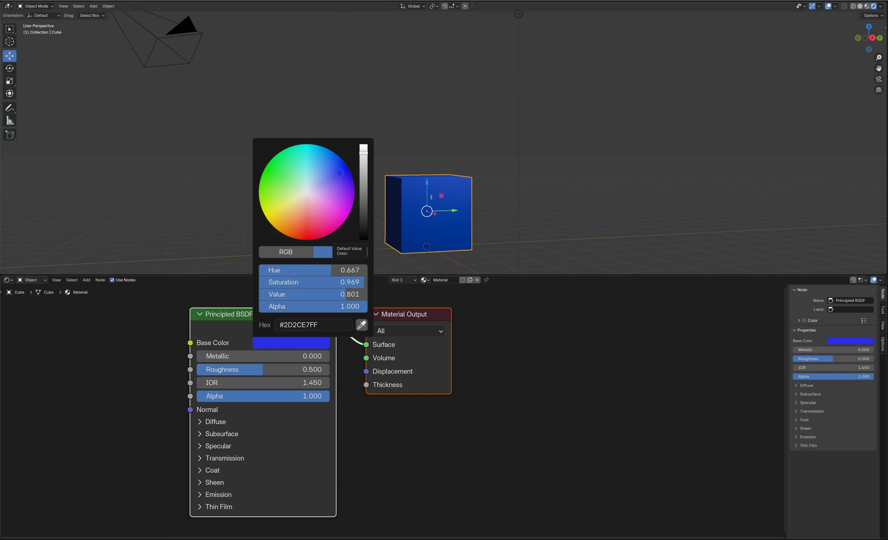888x540 pixels.
Task: Select the Move tool in toolbar
Action: 9,55
